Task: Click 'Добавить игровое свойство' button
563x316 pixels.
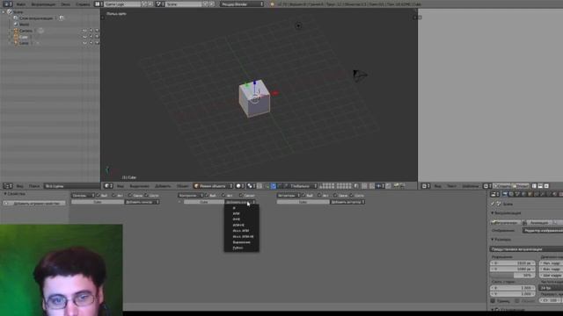Action: [x=34, y=203]
